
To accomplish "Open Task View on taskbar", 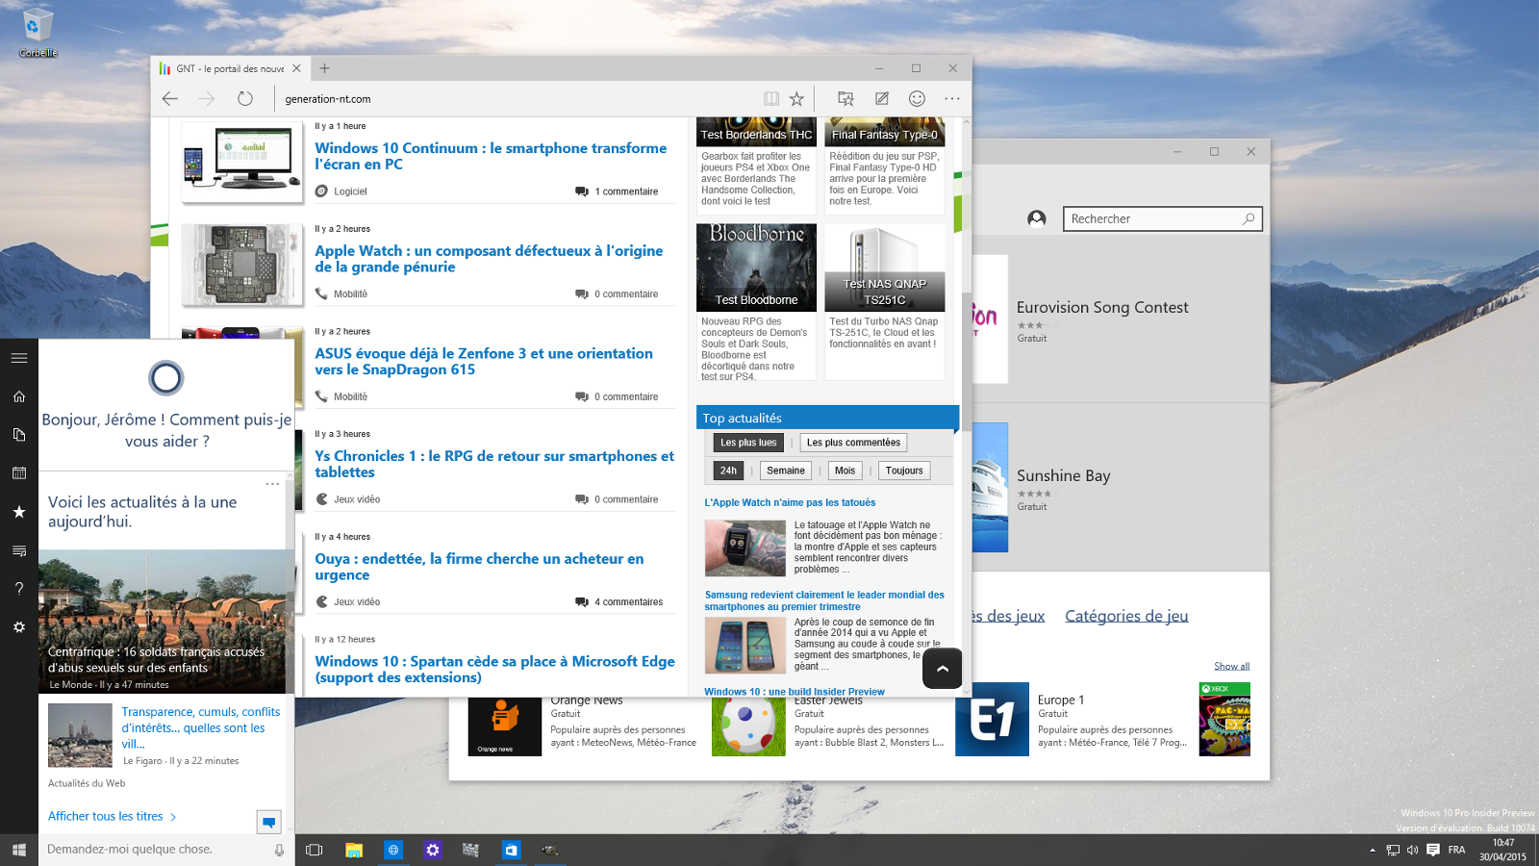I will [x=314, y=850].
